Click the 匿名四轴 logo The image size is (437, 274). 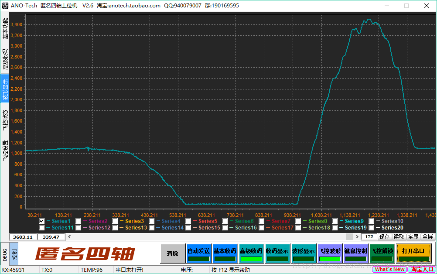85,254
